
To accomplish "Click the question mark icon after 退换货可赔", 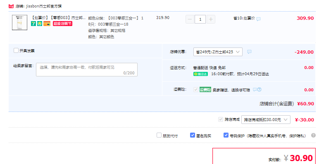I will [259, 89].
